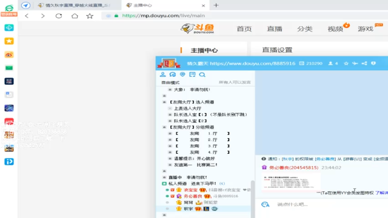Collapse the 【友闻大厅】分组频道 group

[x=164, y=127]
